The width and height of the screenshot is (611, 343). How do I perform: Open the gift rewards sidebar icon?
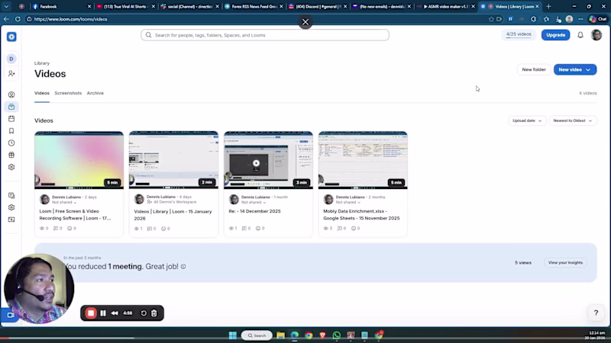(11, 155)
